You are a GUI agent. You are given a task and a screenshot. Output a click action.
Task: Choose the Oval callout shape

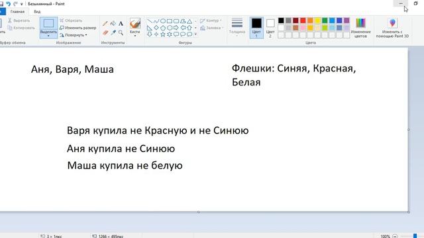click(x=183, y=34)
